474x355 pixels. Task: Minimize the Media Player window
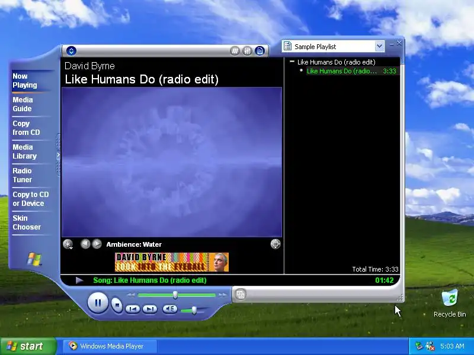click(392, 44)
